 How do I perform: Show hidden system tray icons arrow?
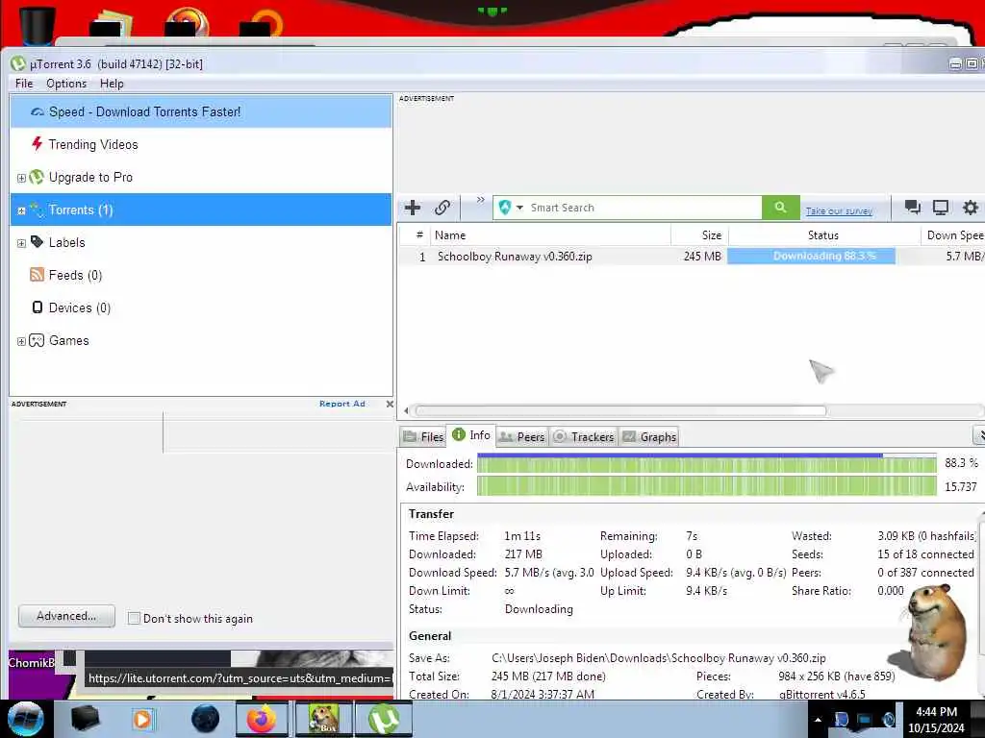point(818,720)
